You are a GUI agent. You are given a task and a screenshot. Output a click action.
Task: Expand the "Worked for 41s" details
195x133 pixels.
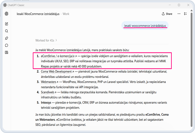click(x=46, y=40)
